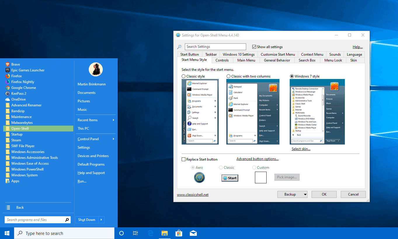Enable the Replace Start button checkbox

[184, 159]
